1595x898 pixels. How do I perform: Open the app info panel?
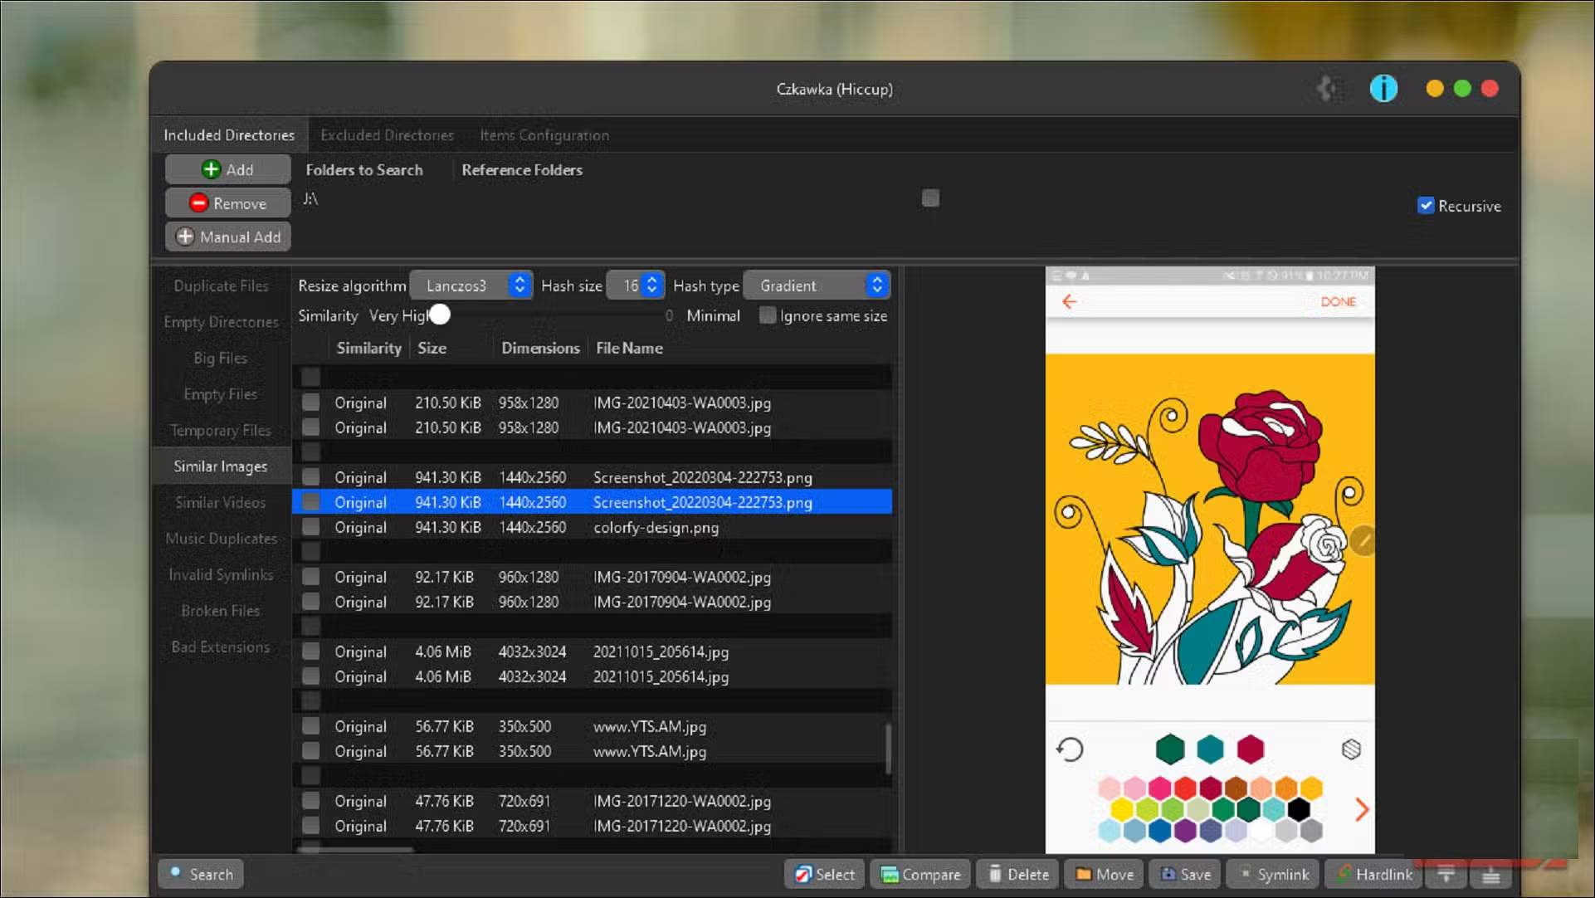click(1383, 88)
